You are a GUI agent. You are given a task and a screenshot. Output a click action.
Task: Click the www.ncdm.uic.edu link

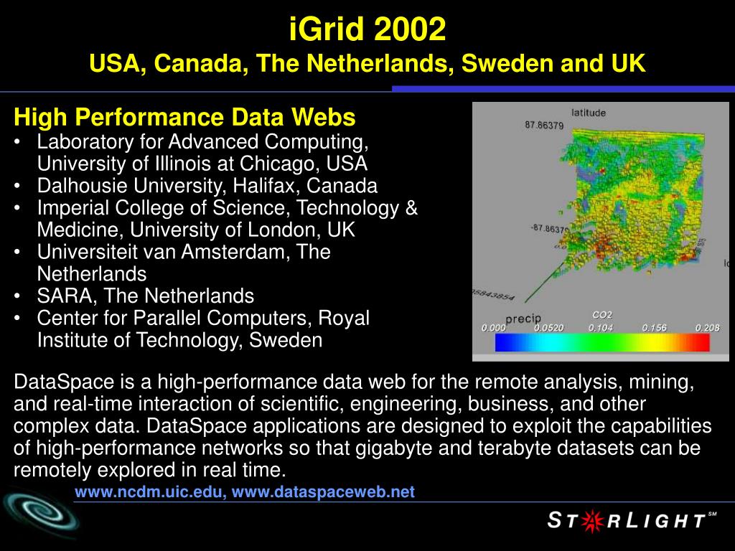(150, 492)
